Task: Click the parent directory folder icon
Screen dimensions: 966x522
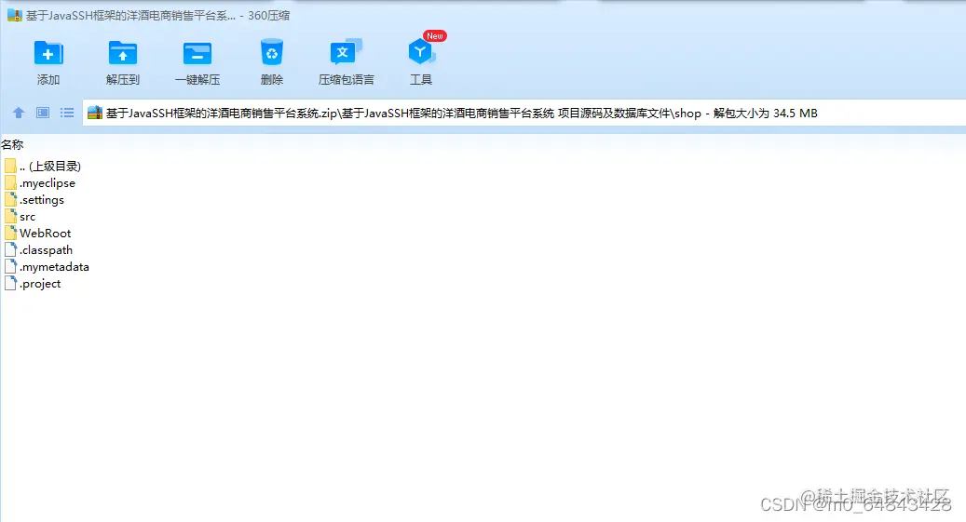Action: click(10, 167)
